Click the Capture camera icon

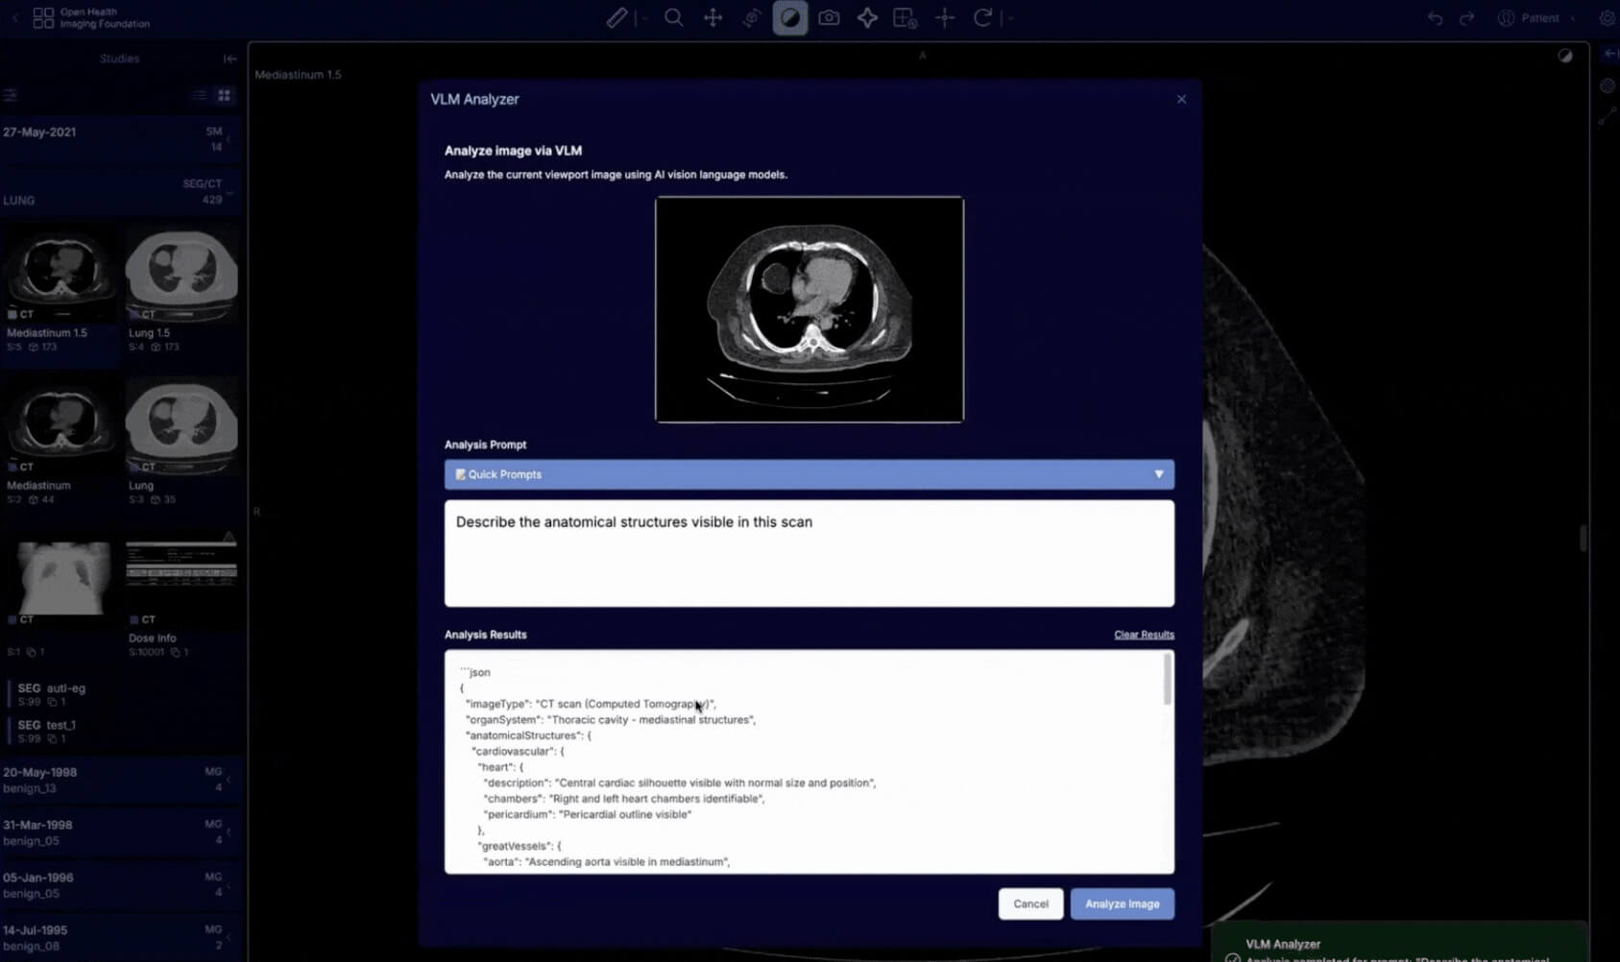tap(829, 18)
